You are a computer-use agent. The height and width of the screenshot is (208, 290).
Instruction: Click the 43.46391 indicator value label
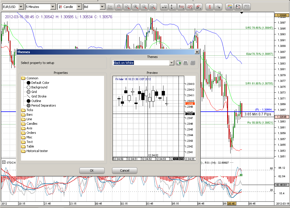click(x=281, y=185)
